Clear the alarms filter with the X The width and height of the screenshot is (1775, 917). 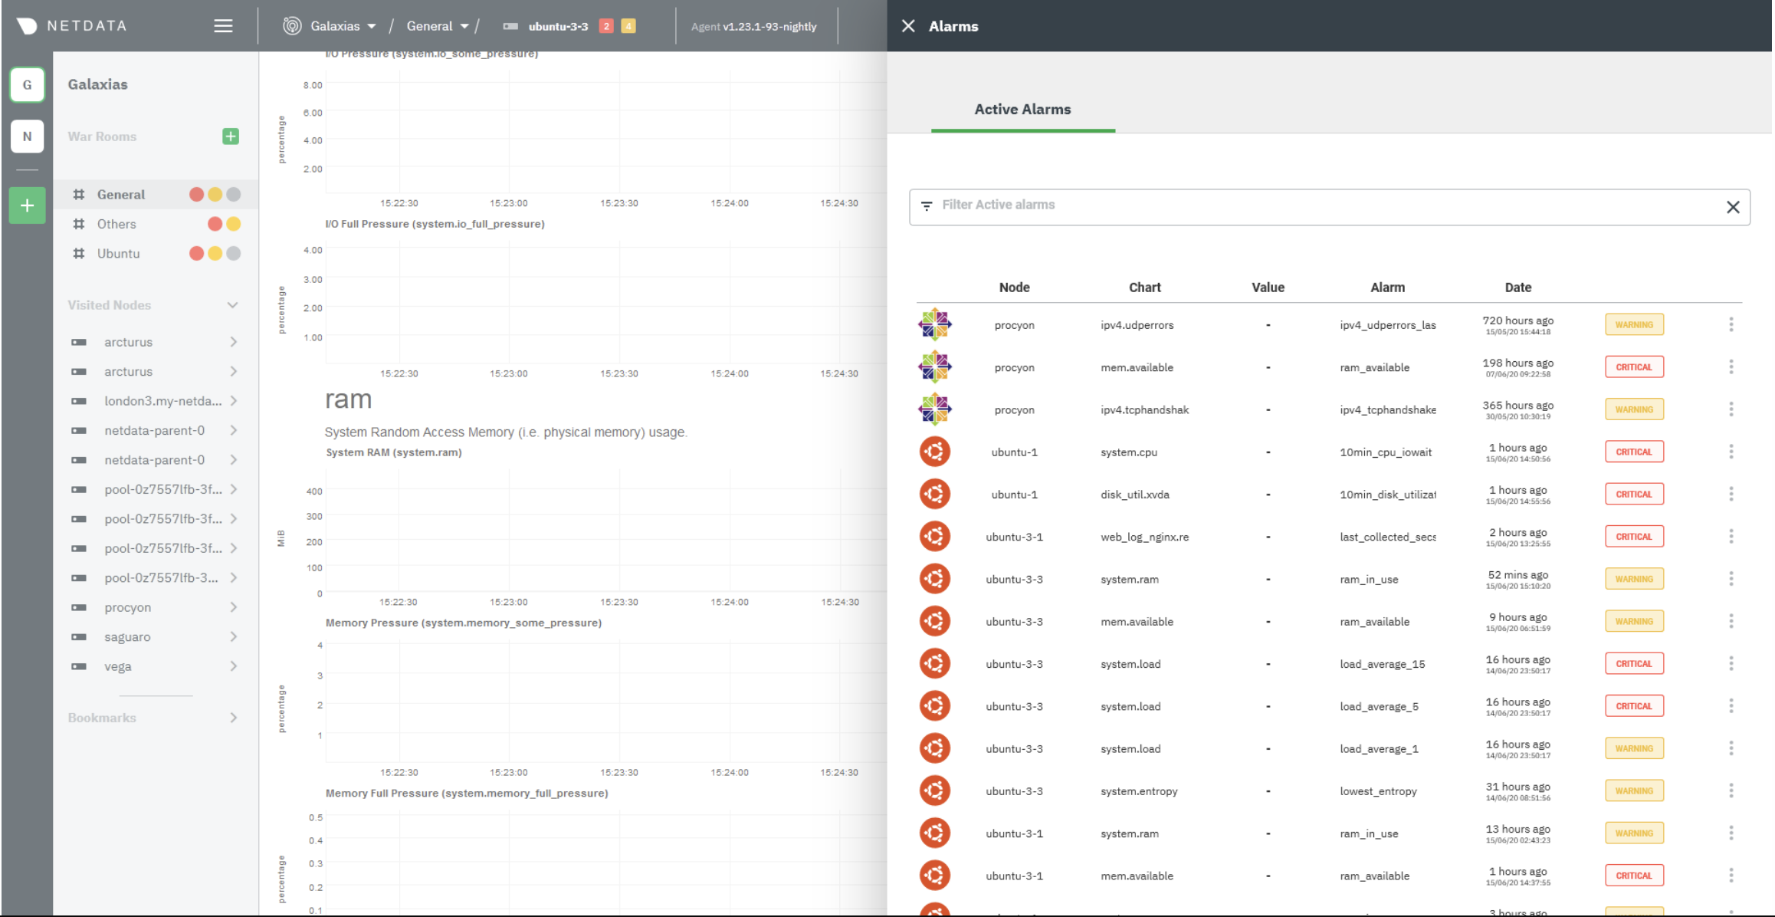(x=1733, y=206)
